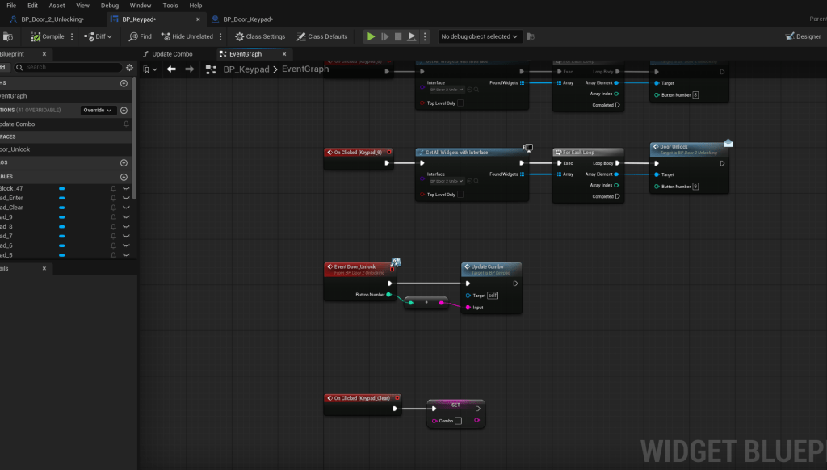Select the Update Combo graph tab

(172, 54)
